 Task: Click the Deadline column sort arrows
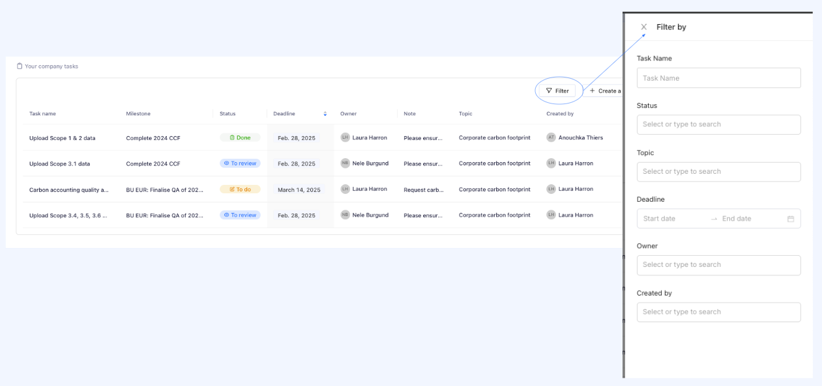(325, 114)
